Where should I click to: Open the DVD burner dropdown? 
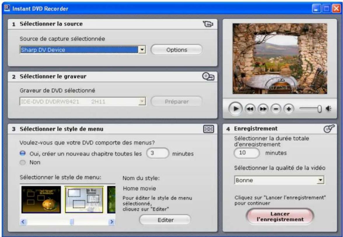tap(142, 101)
